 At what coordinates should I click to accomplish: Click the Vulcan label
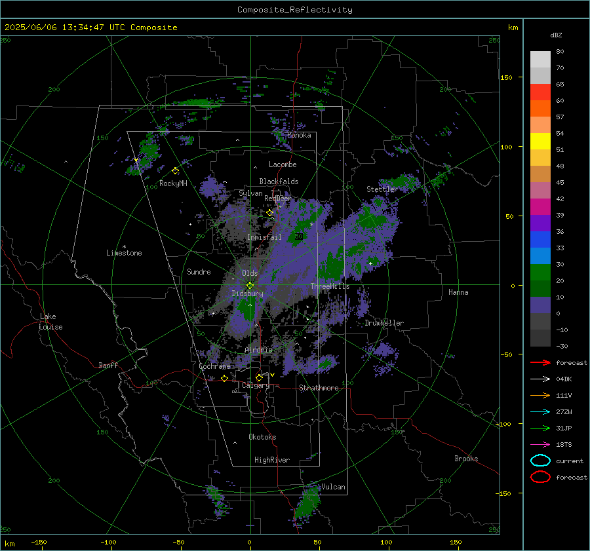tap(333, 487)
